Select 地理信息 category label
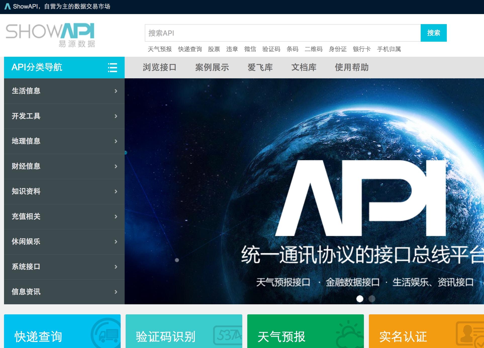 26,141
